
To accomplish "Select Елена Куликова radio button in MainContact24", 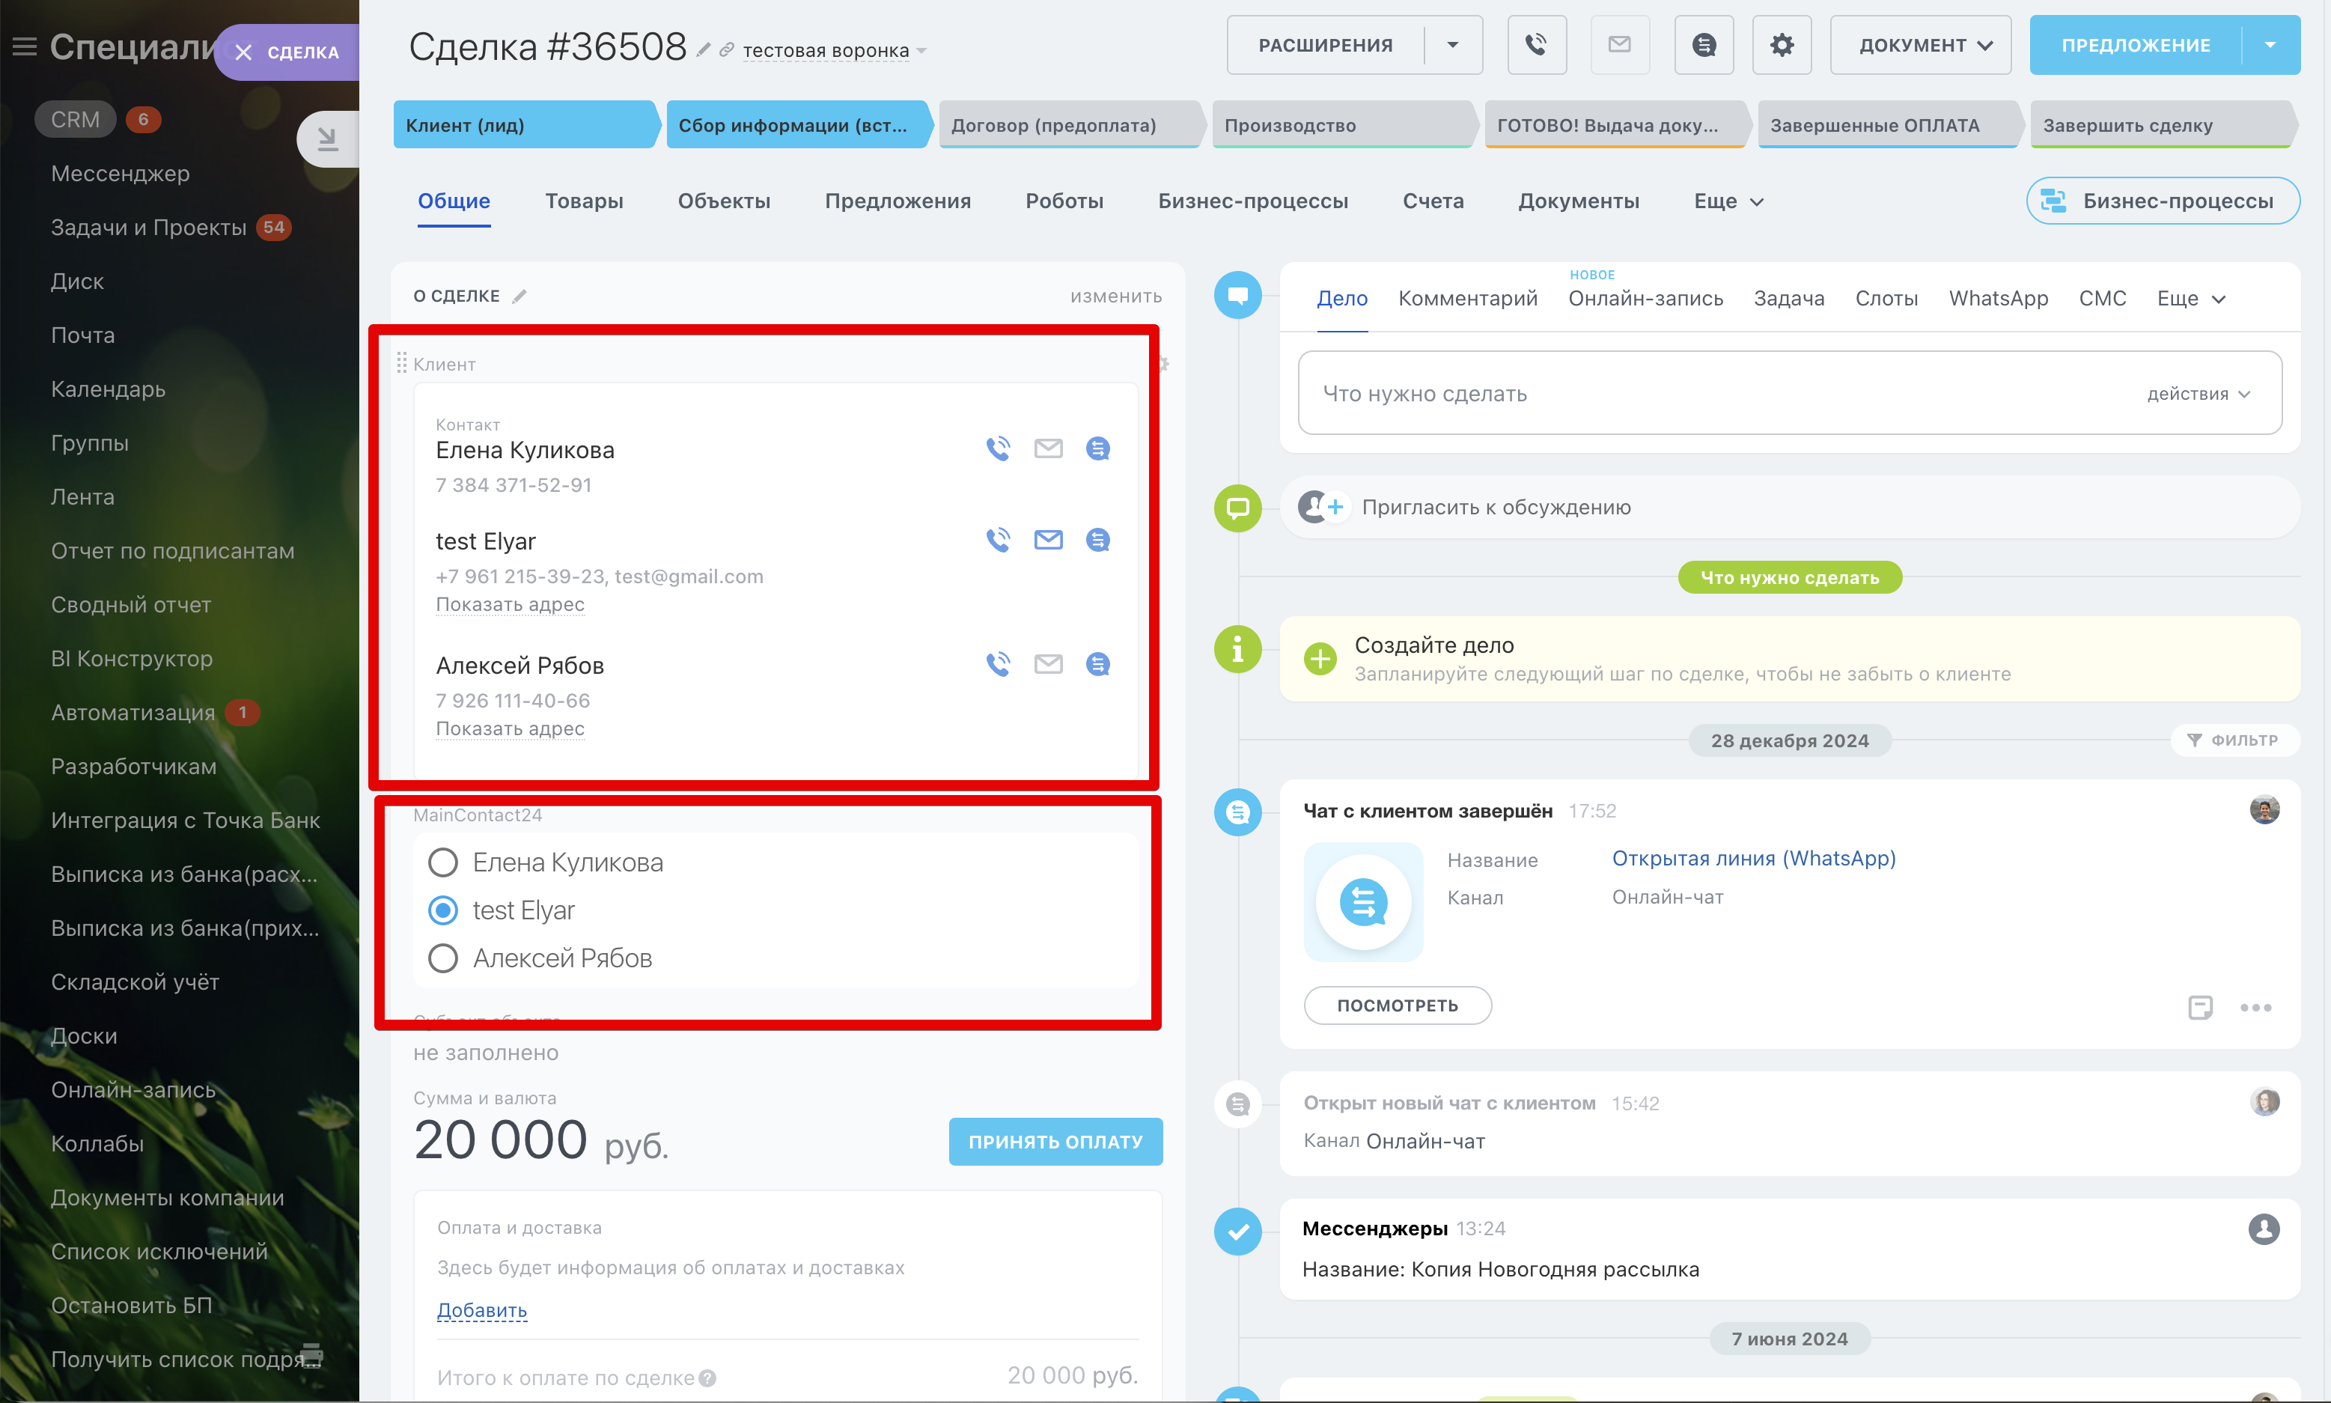I will tap(442, 862).
